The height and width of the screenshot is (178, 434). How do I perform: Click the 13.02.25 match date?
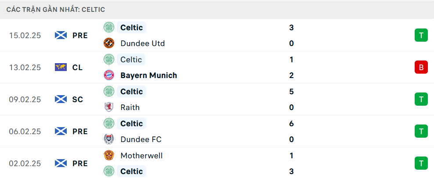[x=25, y=68]
